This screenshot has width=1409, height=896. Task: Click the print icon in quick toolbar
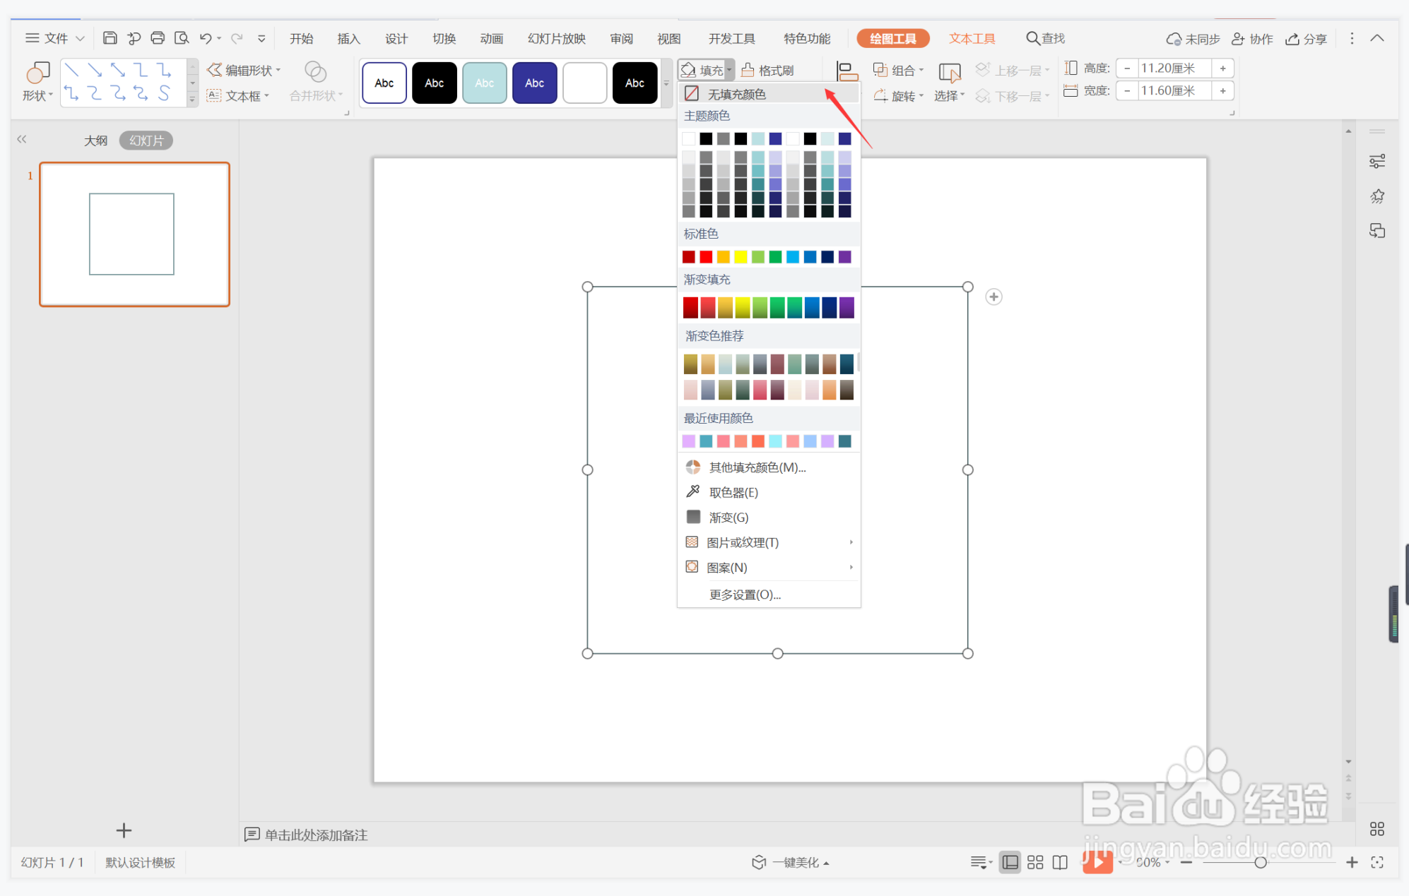click(x=158, y=38)
